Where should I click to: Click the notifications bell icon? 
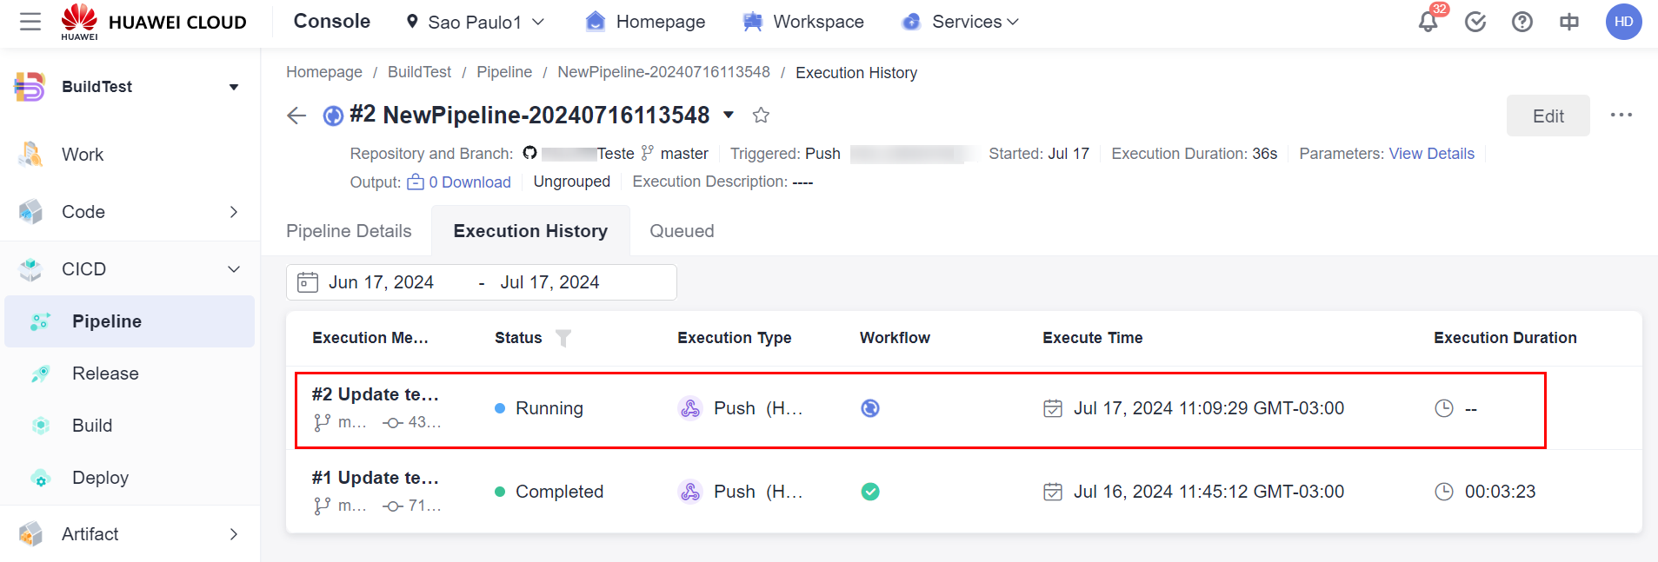click(1428, 22)
